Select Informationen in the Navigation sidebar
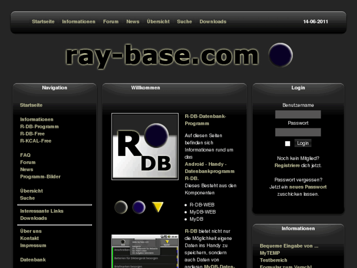 tap(37, 119)
